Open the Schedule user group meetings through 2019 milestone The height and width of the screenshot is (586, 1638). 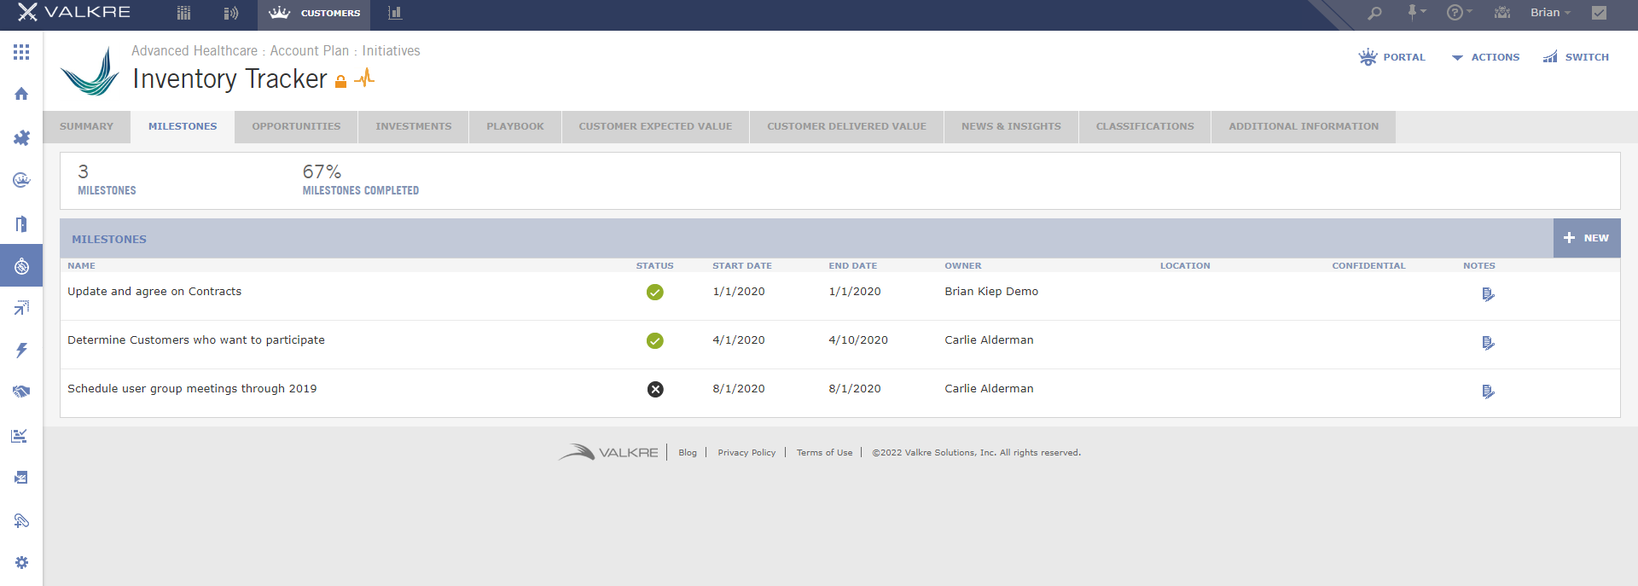192,389
